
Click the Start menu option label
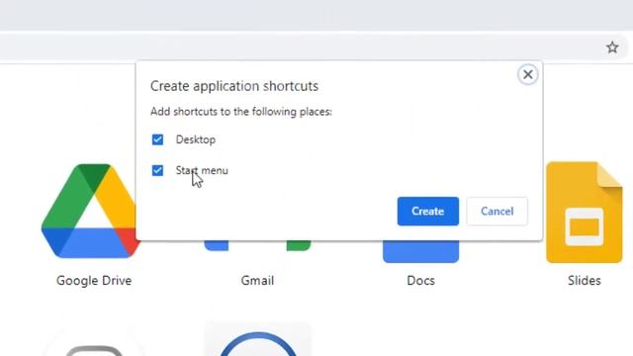point(202,170)
